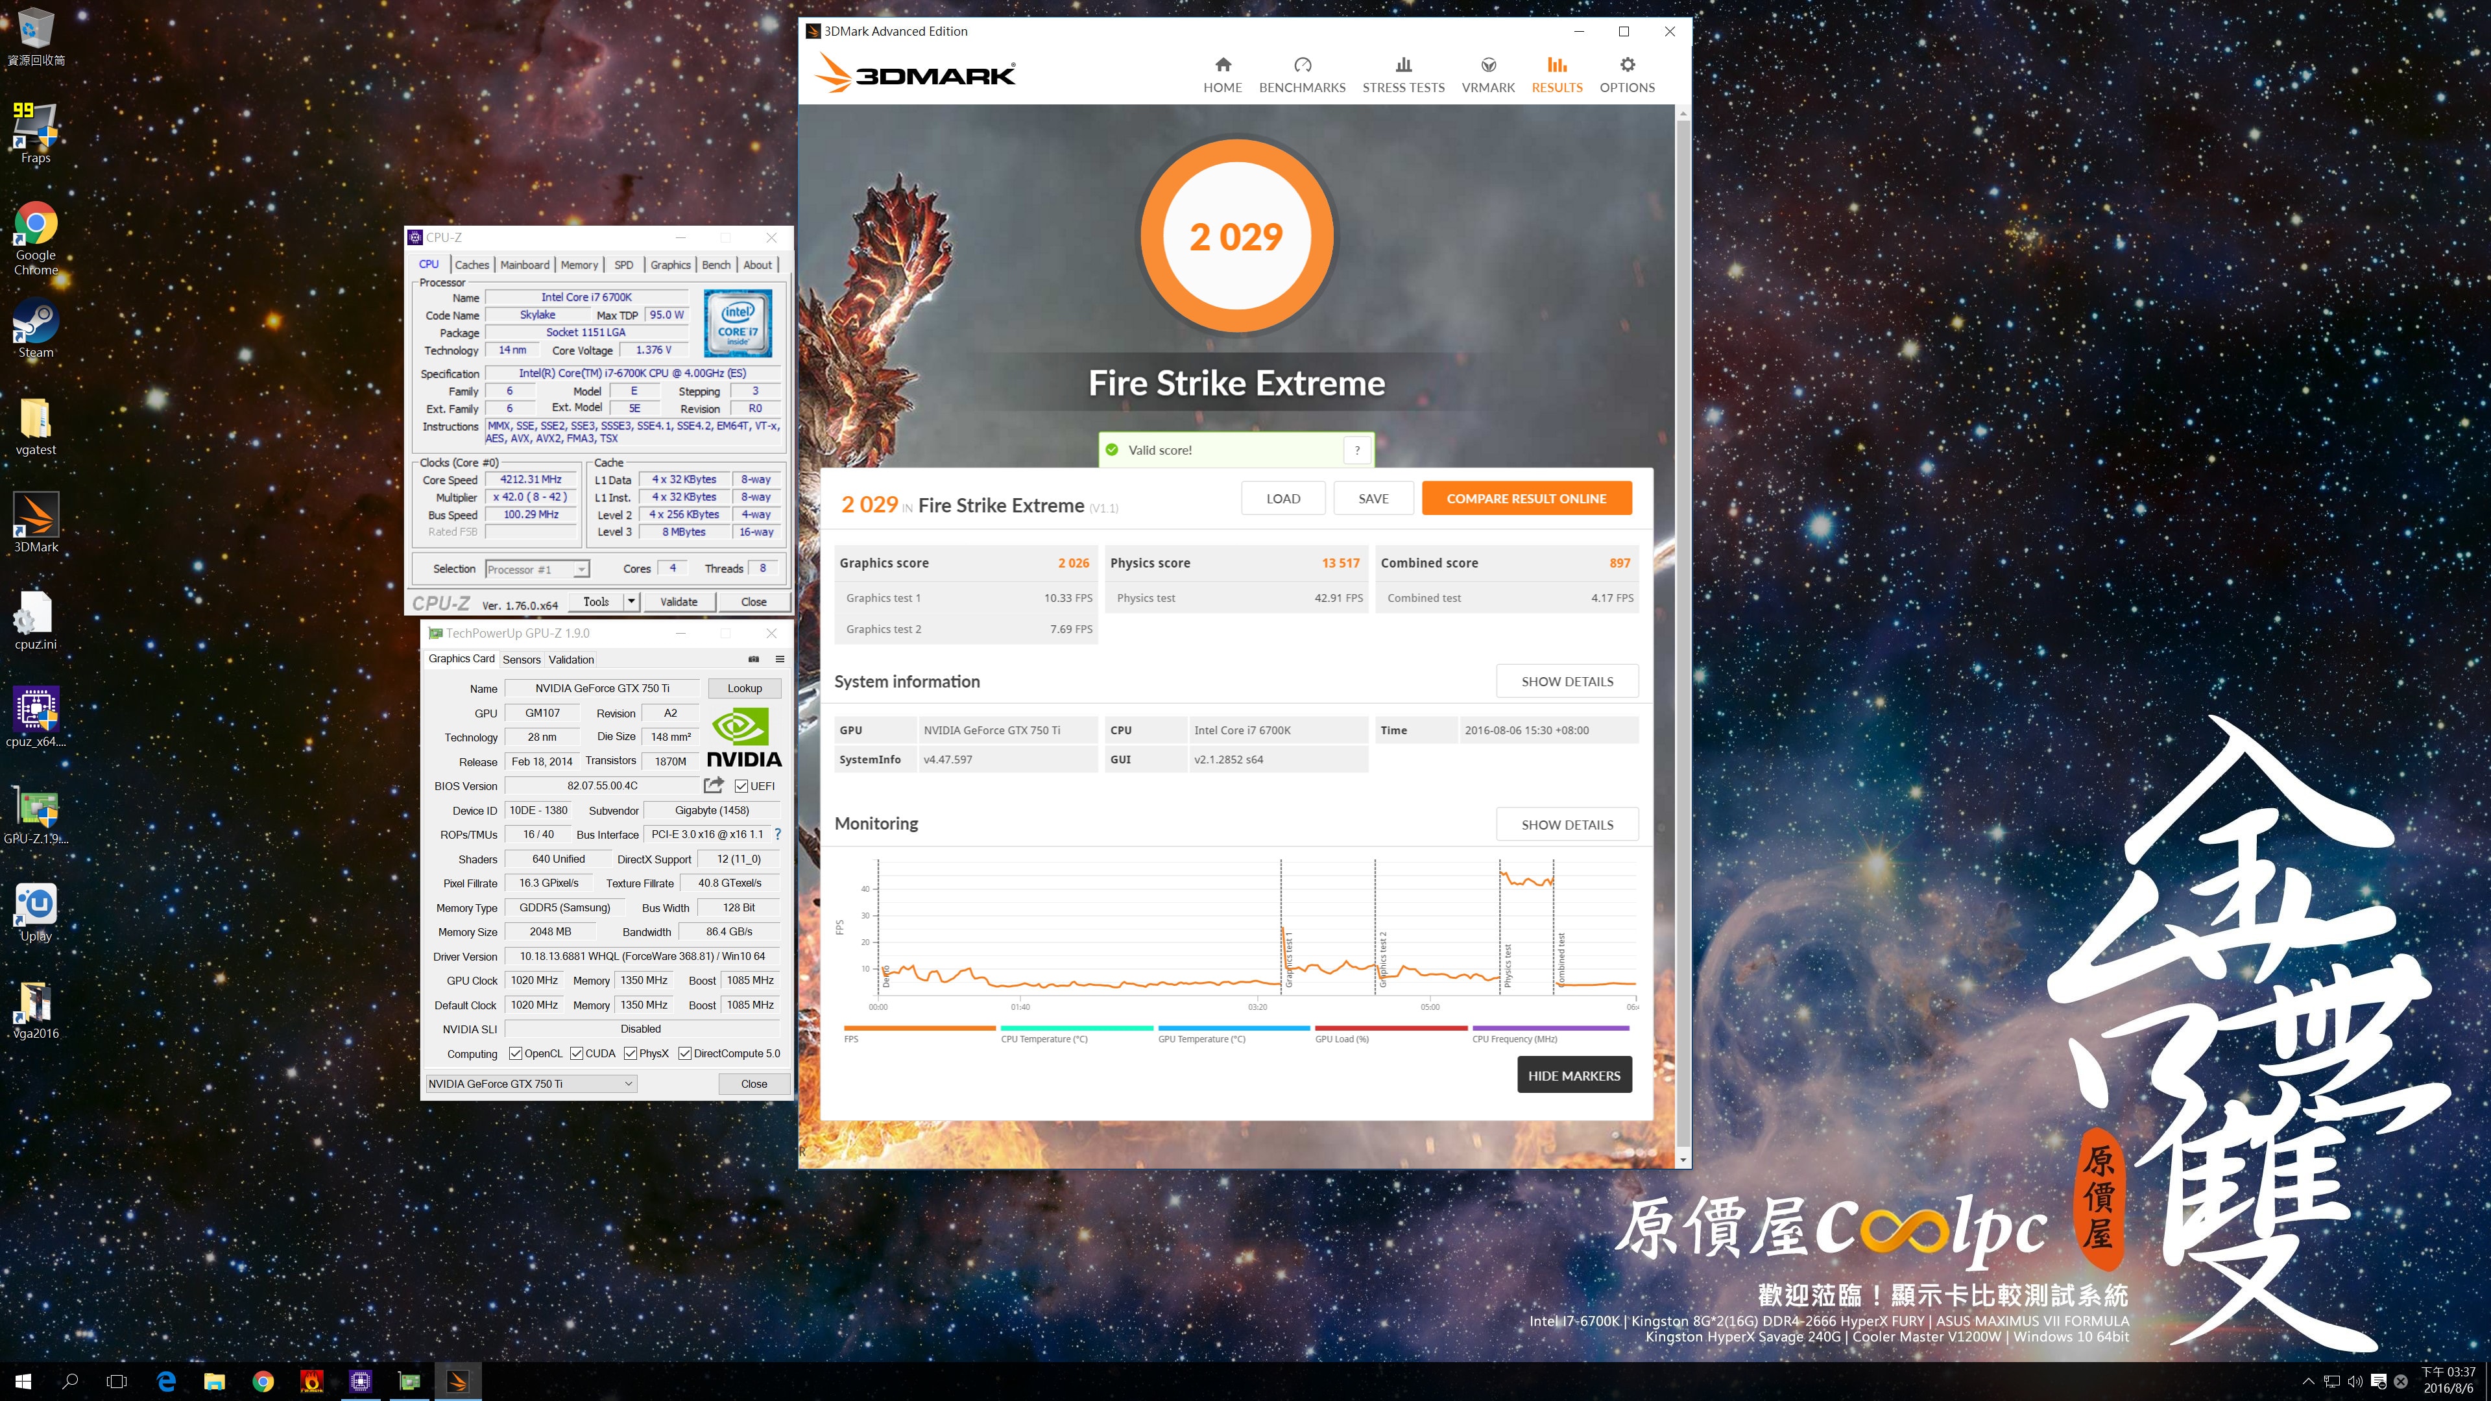The image size is (2491, 1401).
Task: Click HIDE MARKERS button
Action: click(1574, 1075)
